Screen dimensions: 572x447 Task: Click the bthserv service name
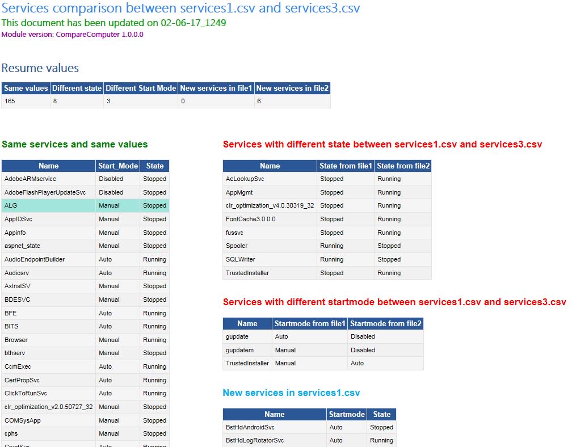point(15,353)
